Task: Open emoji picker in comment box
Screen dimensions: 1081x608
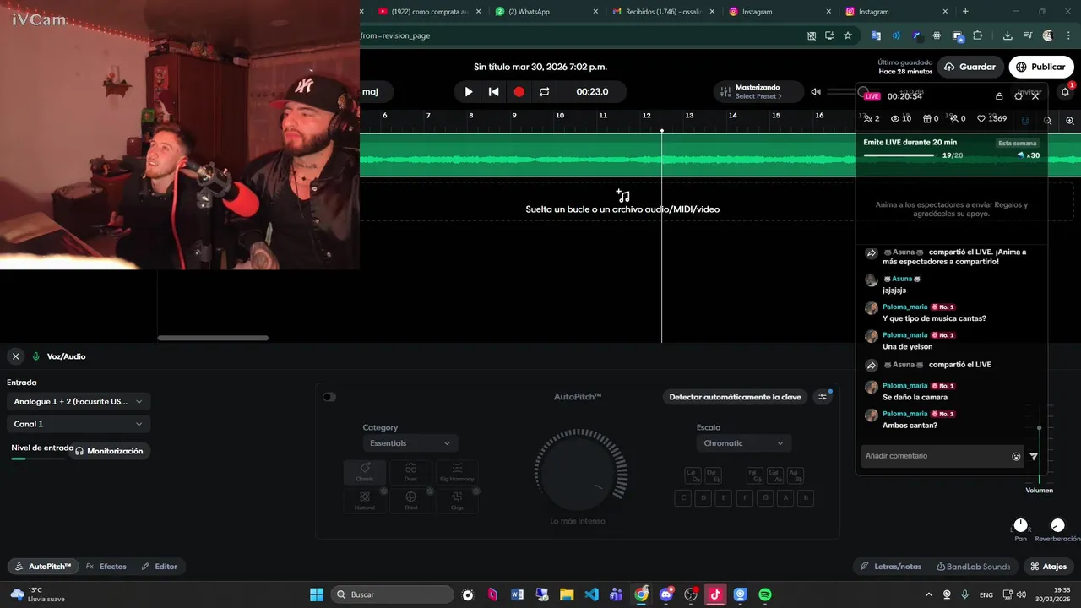Action: coord(1016,456)
